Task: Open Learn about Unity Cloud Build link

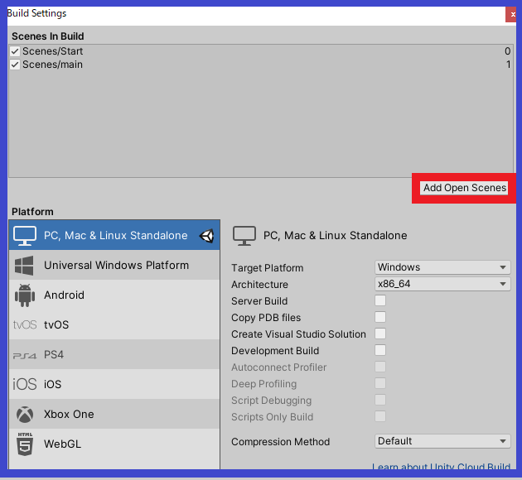Action: point(441,466)
